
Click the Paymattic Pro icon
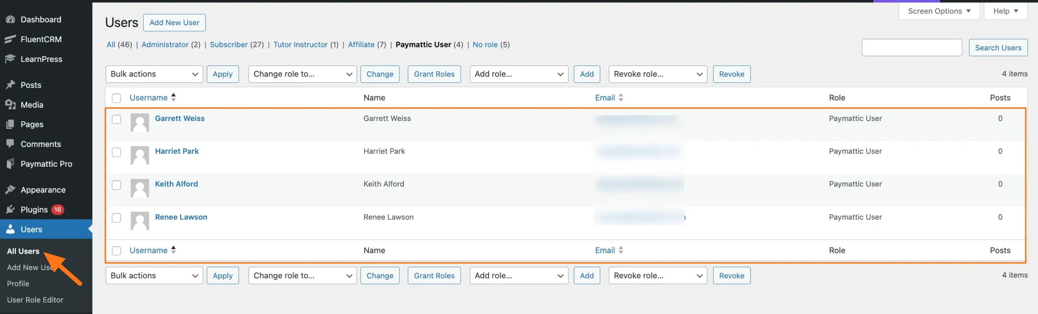11,164
